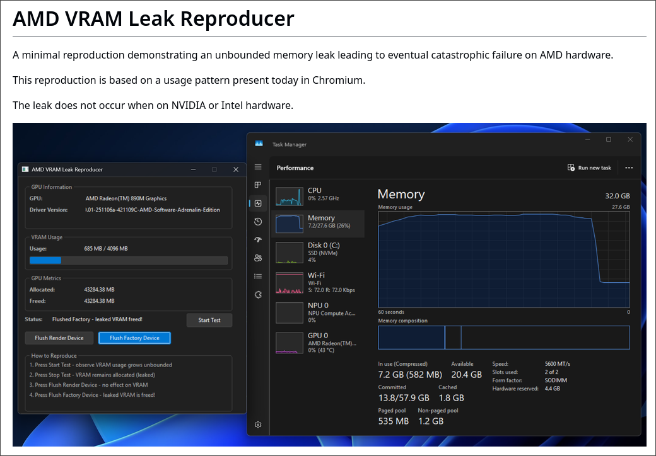Close the AMD VRAM Leak Reproducer window
Viewport: 656px width, 456px height.
[x=235, y=169]
